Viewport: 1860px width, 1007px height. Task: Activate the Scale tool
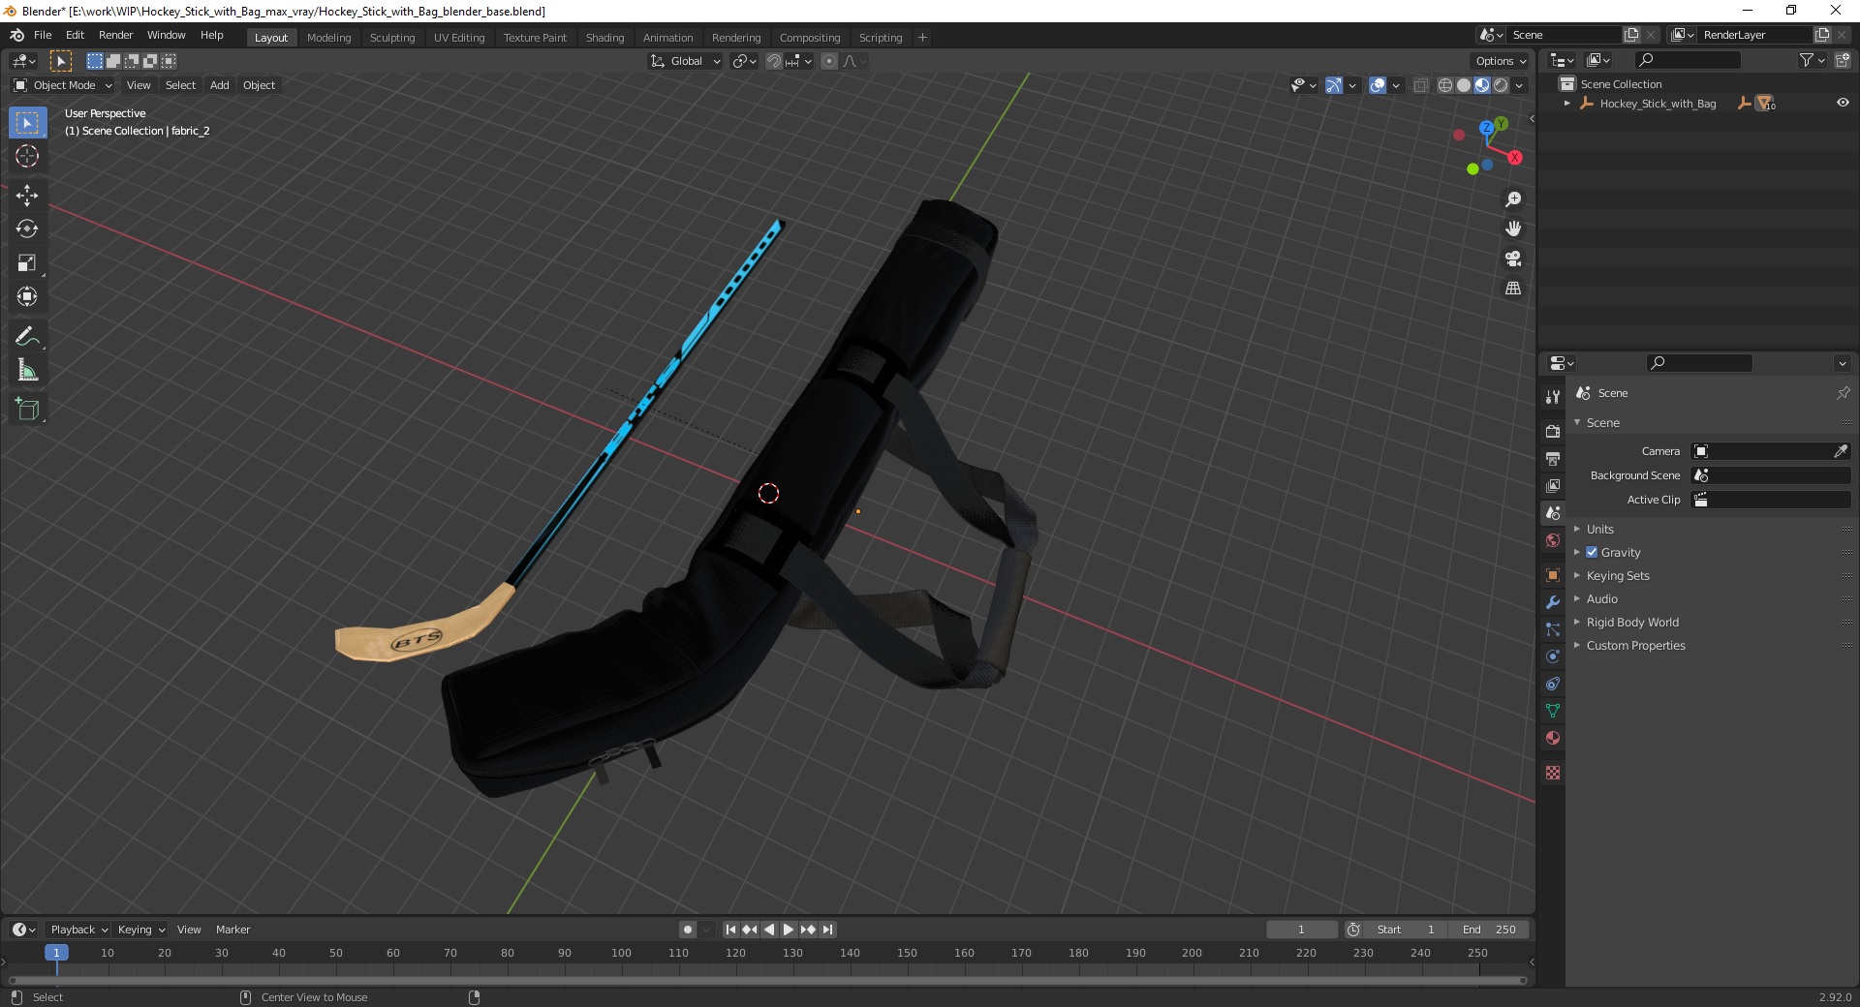click(27, 262)
